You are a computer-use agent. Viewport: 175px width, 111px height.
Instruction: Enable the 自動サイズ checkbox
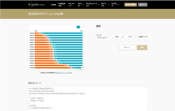tap(136, 37)
